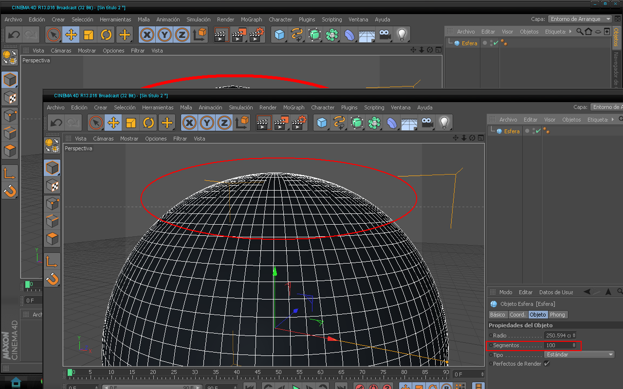Viewport: 623px width, 389px height.
Task: Select the Move tool in front window
Action: pyautogui.click(x=113, y=123)
